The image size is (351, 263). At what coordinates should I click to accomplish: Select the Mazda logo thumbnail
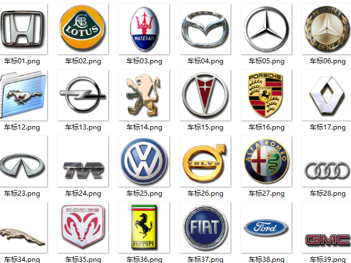tap(205, 29)
